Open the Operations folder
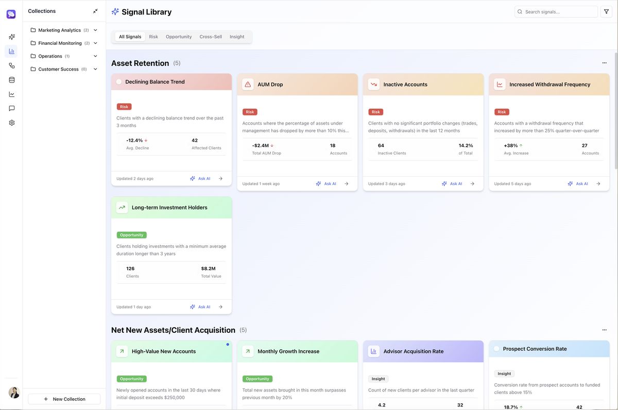 (x=50, y=56)
